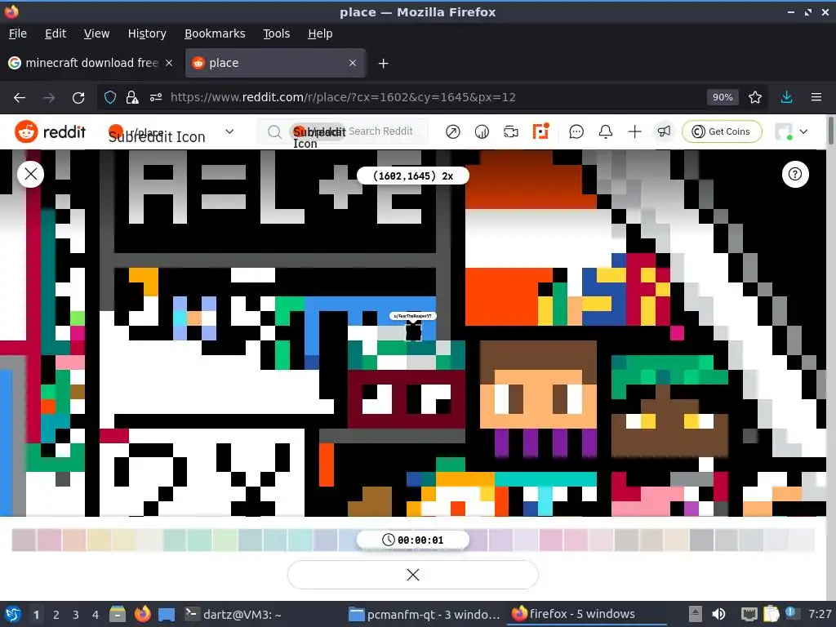Show the desktop from the taskbar
The image size is (836, 627).
167,614
